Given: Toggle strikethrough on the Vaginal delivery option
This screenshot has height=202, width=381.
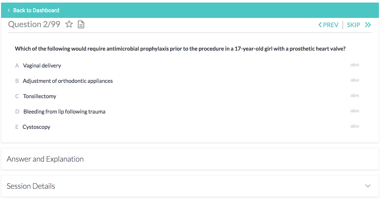Looking at the screenshot, I should pyautogui.click(x=355, y=65).
